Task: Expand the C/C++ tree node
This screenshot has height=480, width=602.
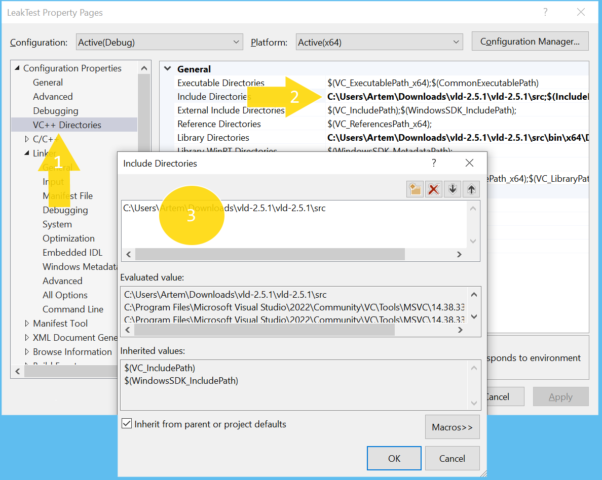Action: click(x=27, y=139)
